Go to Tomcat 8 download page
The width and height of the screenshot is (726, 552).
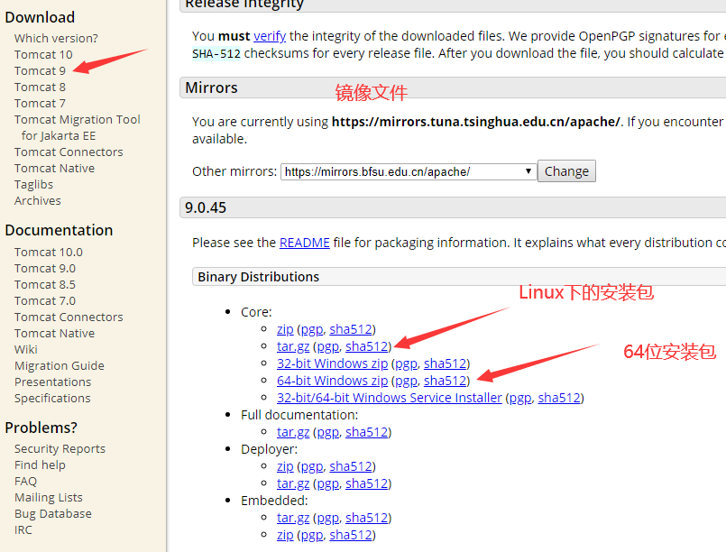pos(40,87)
